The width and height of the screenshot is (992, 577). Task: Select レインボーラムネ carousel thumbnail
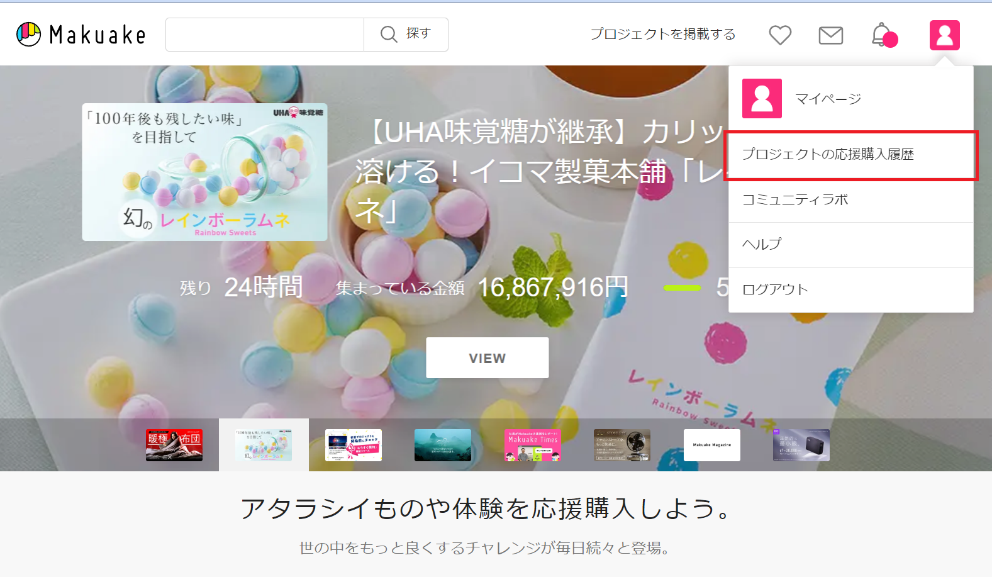click(264, 445)
